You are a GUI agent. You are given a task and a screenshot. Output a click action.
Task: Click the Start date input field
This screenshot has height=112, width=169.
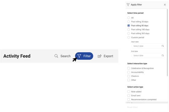(149, 46)
